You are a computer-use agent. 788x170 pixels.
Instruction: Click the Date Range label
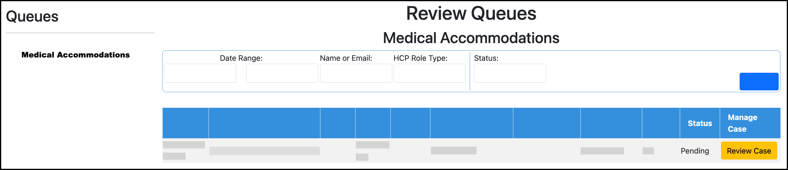[x=241, y=58]
